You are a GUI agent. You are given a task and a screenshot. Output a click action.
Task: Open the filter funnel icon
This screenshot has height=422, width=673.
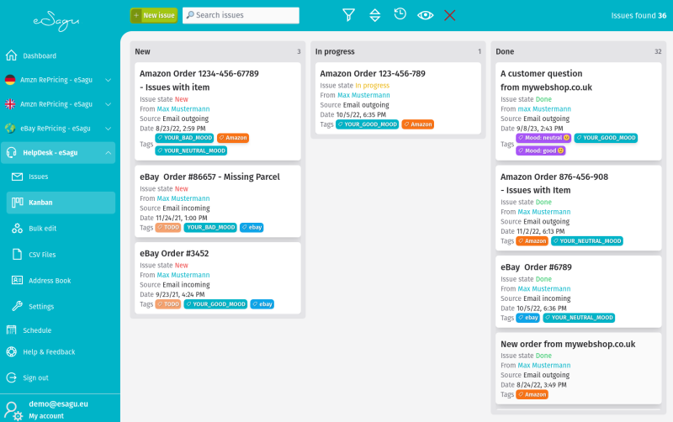point(348,15)
